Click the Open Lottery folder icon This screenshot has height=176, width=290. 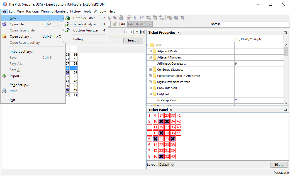pos(4,36)
